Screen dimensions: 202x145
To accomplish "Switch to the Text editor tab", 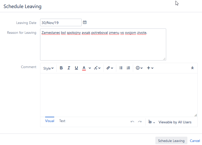I will click(x=62, y=121).
